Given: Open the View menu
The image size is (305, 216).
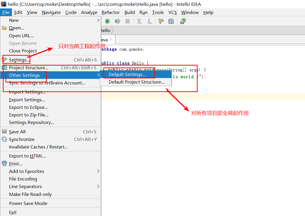Looking at the screenshot, I should click(x=32, y=13).
